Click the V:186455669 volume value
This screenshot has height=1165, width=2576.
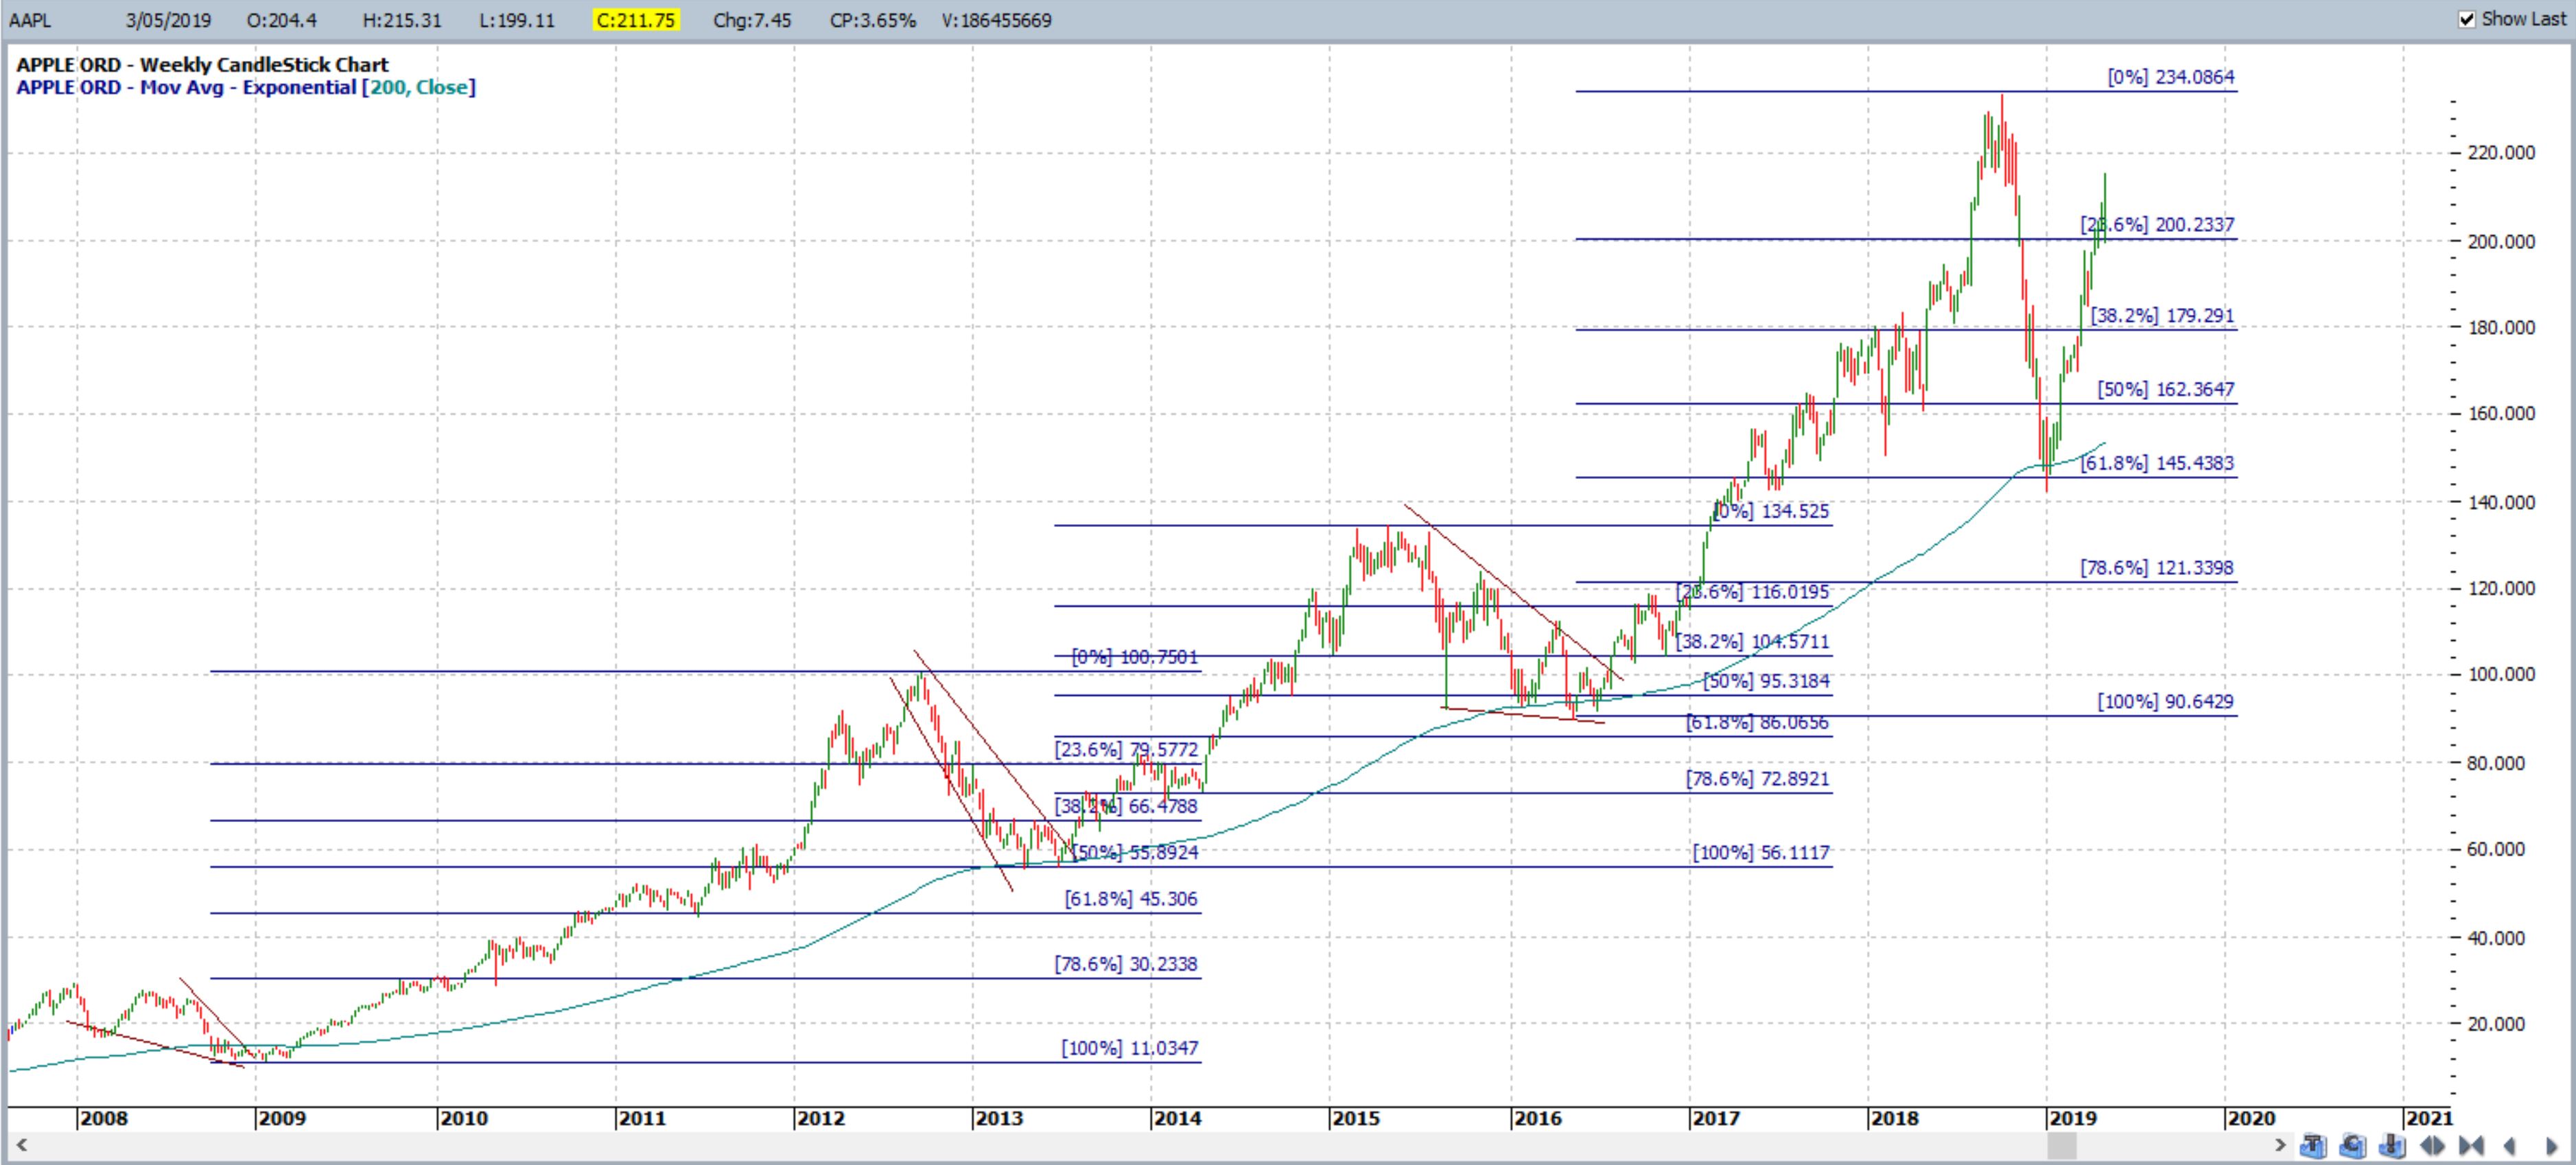tap(996, 20)
